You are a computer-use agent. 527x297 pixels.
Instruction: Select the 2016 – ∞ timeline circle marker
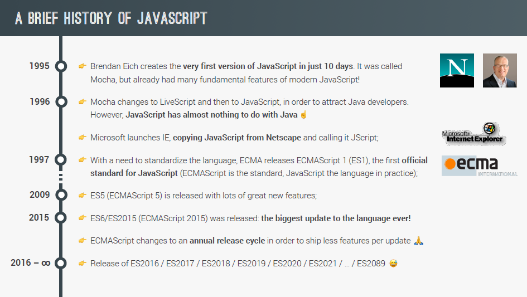pos(61,263)
